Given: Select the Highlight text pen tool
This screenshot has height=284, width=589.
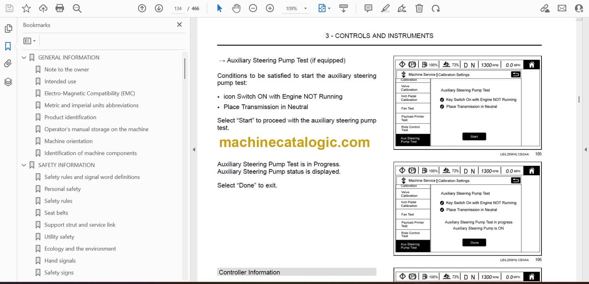Looking at the screenshot, I should (385, 8).
